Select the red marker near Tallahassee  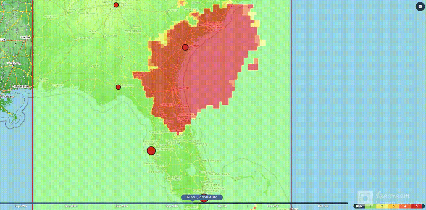coord(118,87)
